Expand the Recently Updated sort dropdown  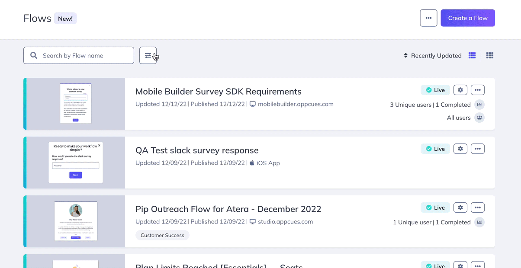point(432,55)
